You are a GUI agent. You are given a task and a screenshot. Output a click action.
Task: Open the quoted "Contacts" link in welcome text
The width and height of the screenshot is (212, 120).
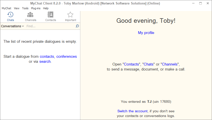(x=131, y=64)
